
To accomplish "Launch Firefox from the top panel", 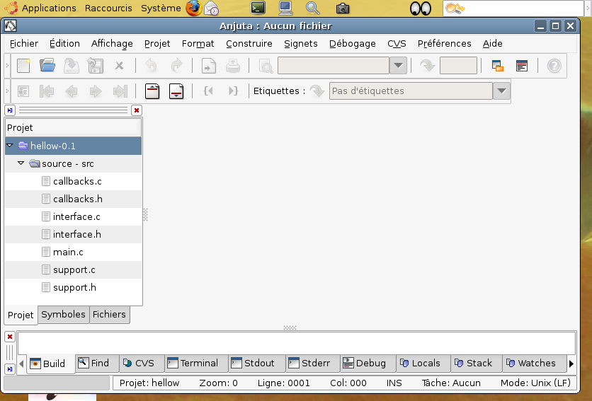I will coord(194,8).
